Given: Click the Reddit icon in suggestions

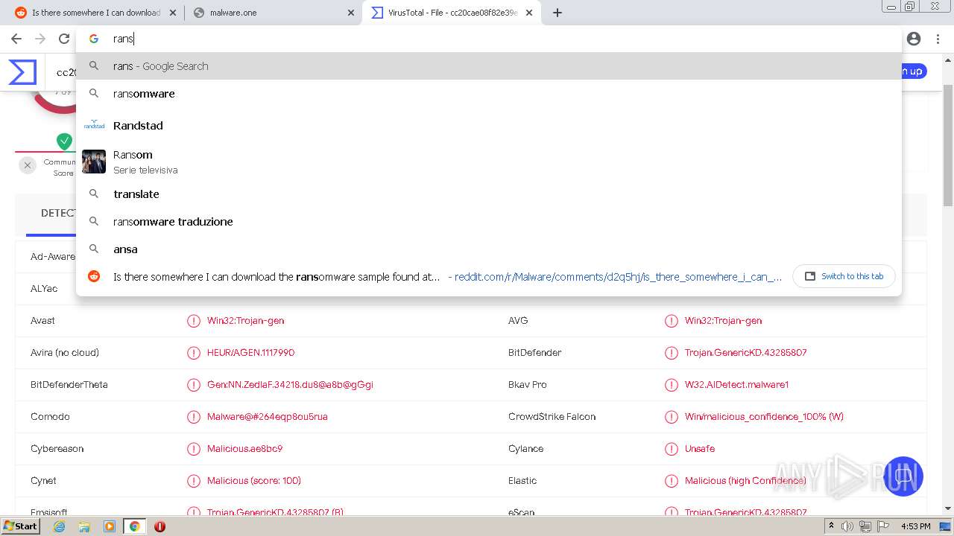Looking at the screenshot, I should pos(94,276).
